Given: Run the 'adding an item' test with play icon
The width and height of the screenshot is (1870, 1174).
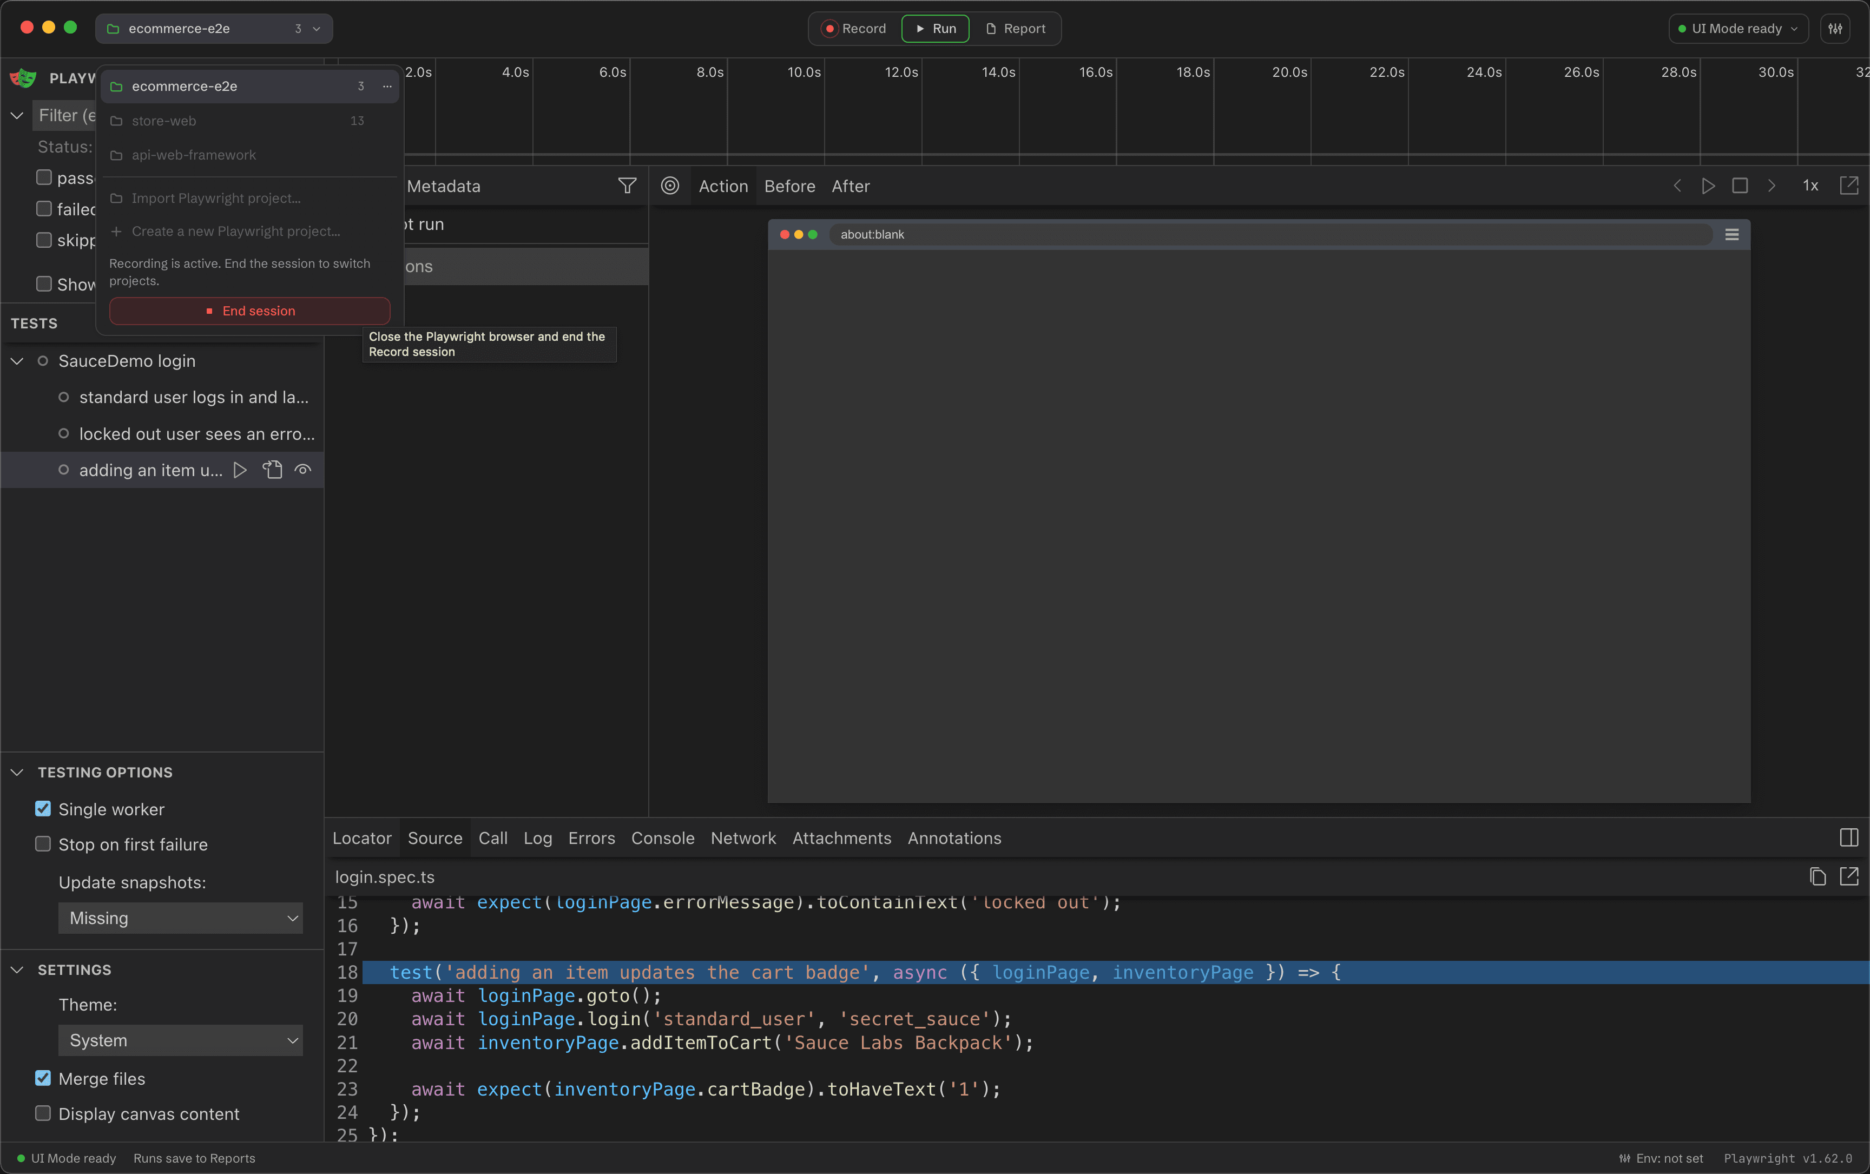Looking at the screenshot, I should click(240, 470).
